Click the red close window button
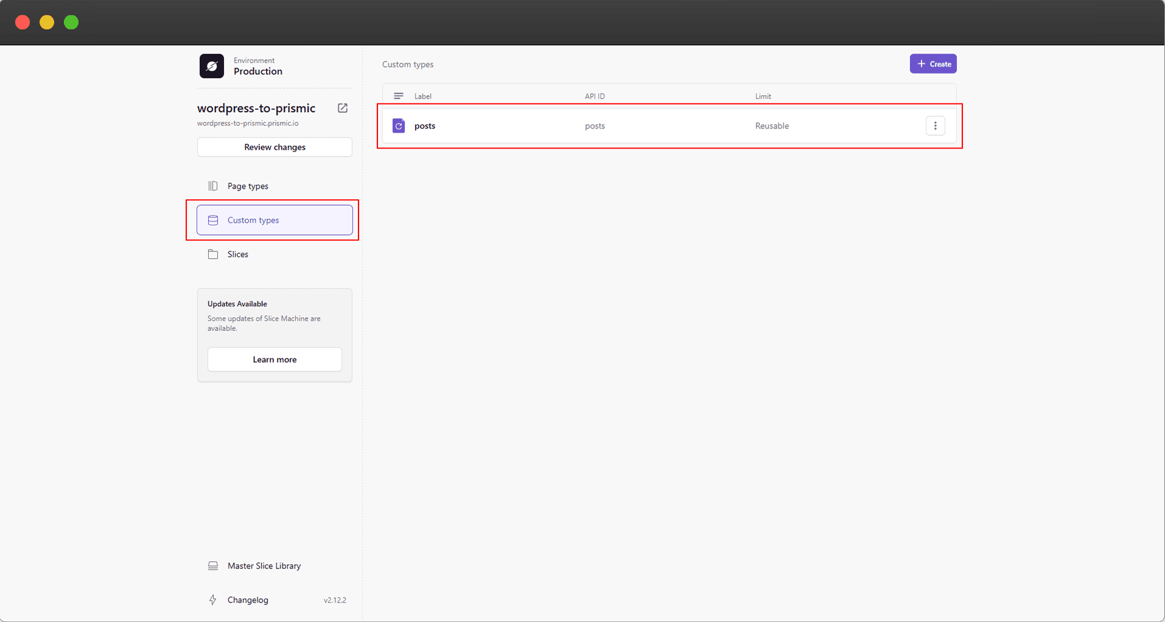Viewport: 1165px width, 622px height. [23, 23]
